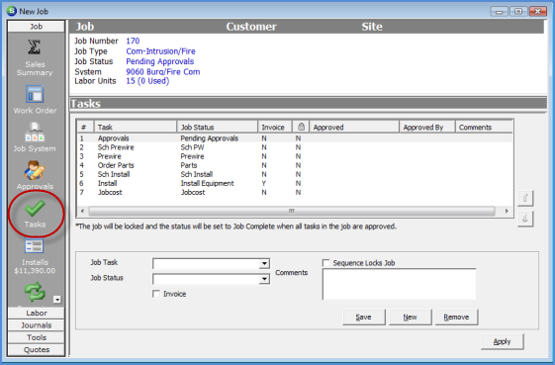Viewport: 555px width, 365px height.
Task: Open the Sales Summary sidebar icon
Action: (x=35, y=56)
